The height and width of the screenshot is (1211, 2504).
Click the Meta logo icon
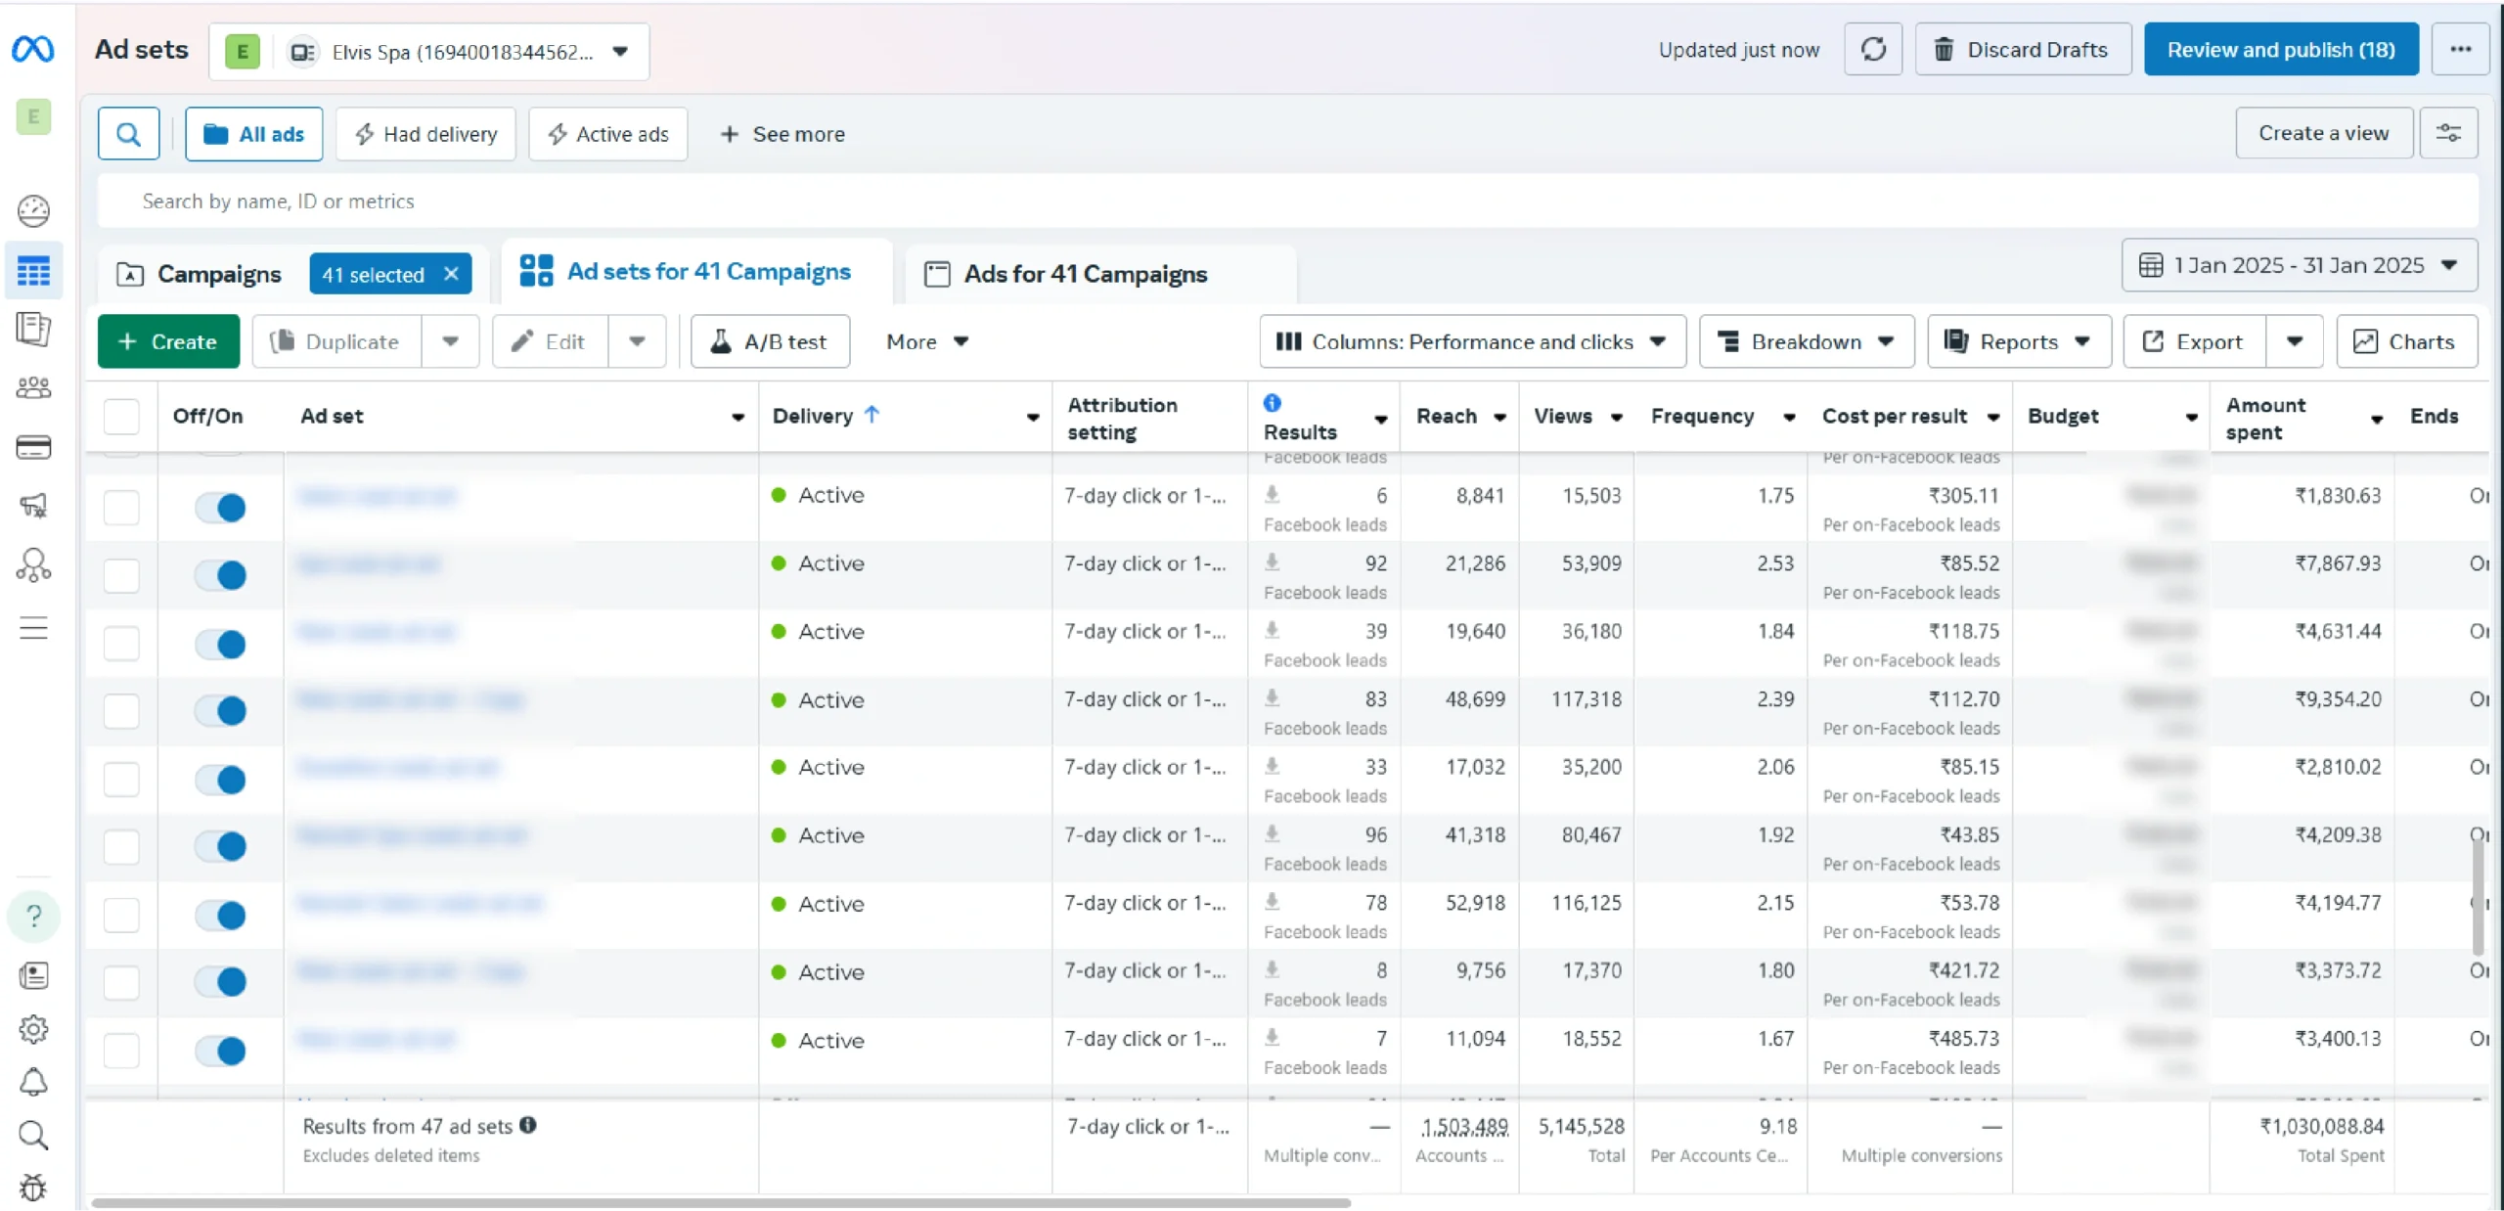tap(33, 48)
